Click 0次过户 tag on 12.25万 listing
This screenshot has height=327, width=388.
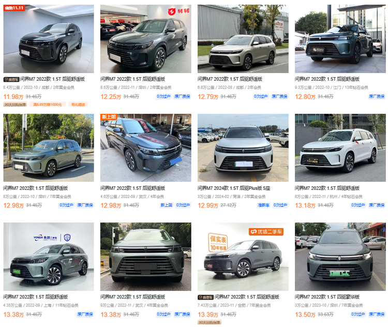point(163,97)
